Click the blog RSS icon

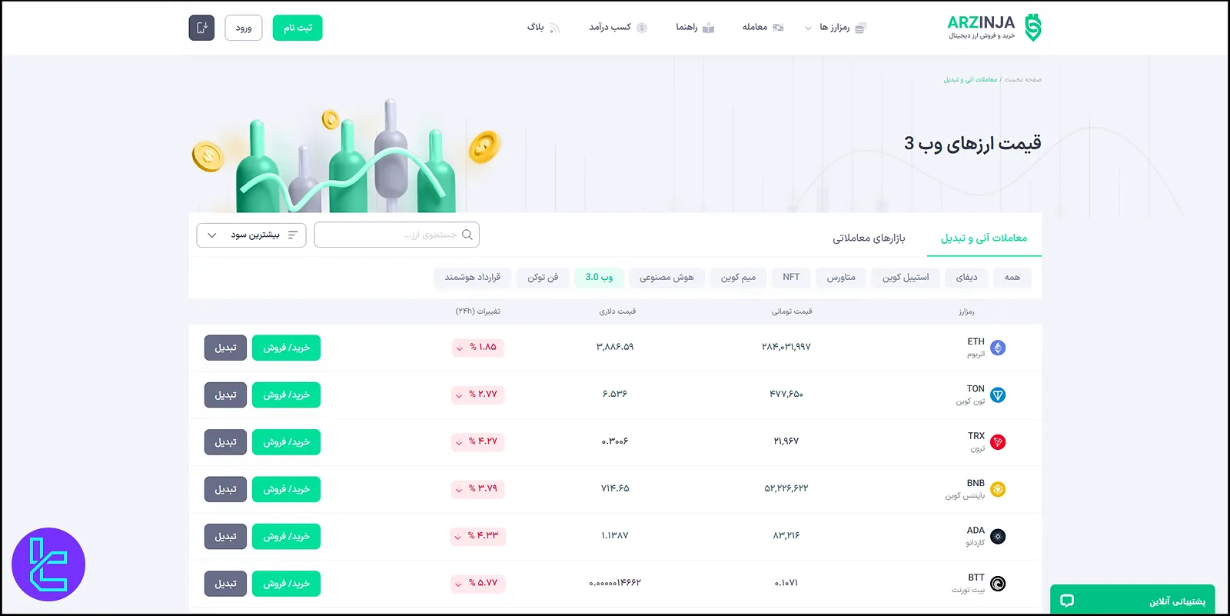click(x=554, y=28)
